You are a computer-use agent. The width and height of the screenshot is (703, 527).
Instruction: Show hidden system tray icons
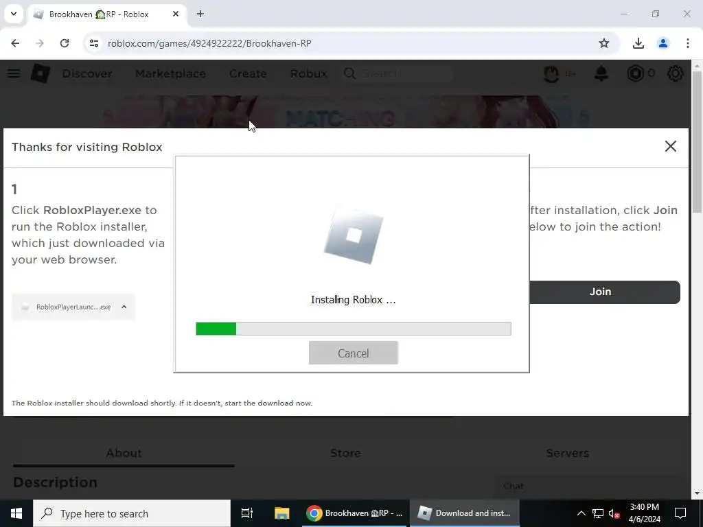[x=581, y=513]
